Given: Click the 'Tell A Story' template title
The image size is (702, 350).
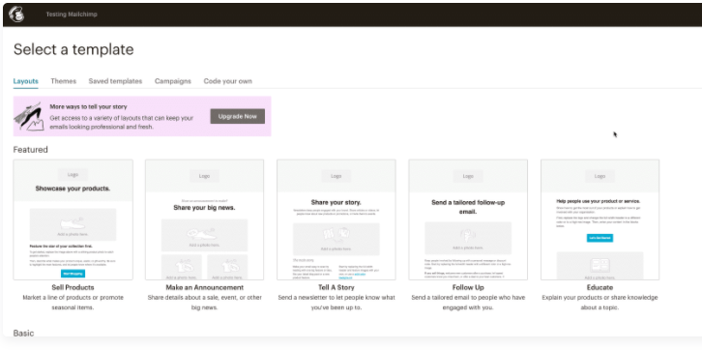Looking at the screenshot, I should (336, 287).
